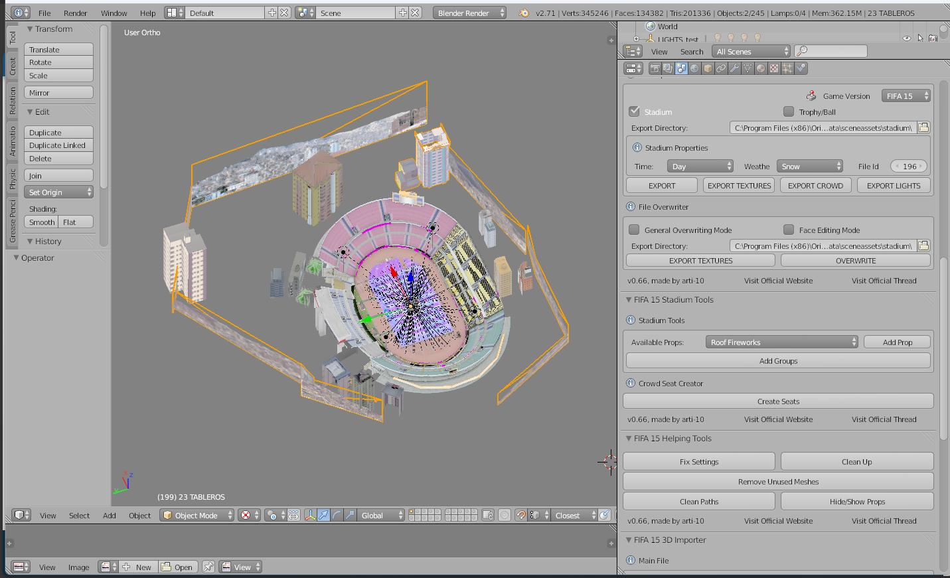Click the first 3D view layer buttons block
The image size is (950, 578).
(x=425, y=515)
